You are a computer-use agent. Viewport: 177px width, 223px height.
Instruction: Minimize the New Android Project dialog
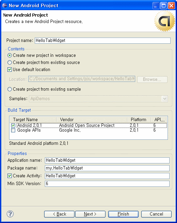[156, 6]
